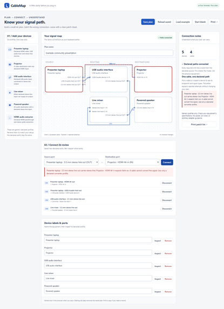Edit the Projector label field

(98, 253)
